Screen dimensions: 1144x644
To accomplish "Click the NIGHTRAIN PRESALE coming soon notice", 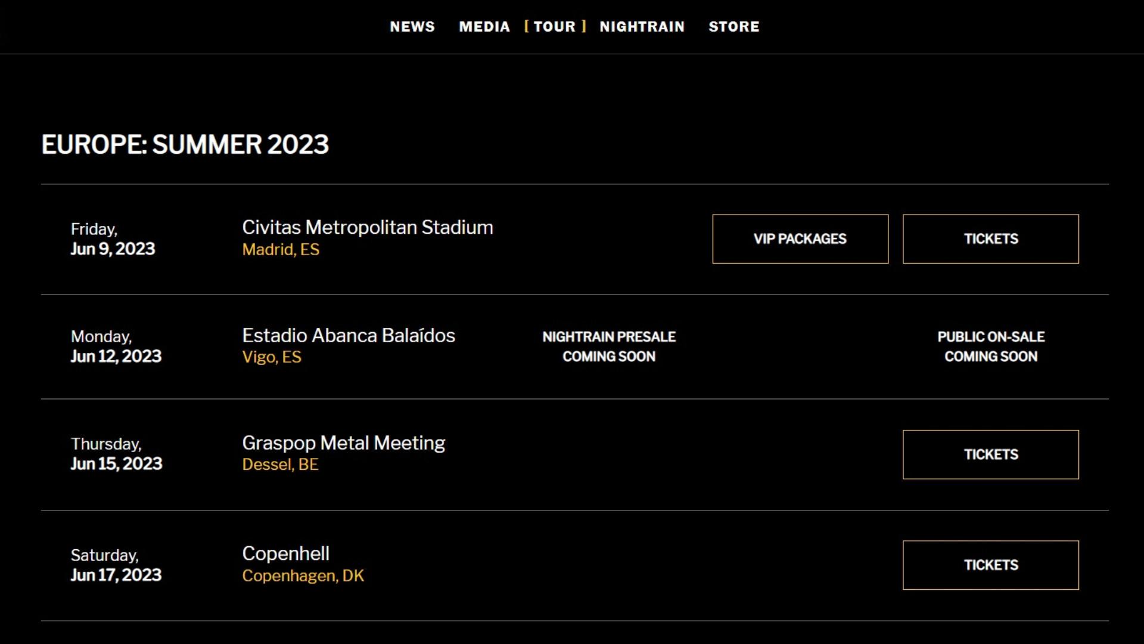I will tap(609, 346).
